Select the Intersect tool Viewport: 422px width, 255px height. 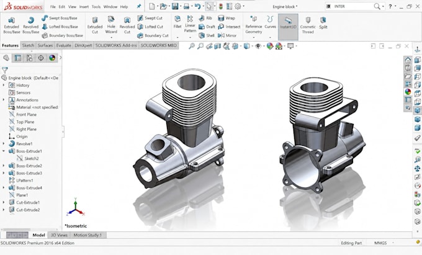(229, 27)
